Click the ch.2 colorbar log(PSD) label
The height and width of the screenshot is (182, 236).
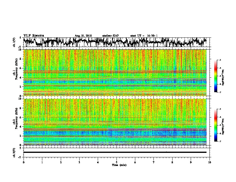point(223,126)
